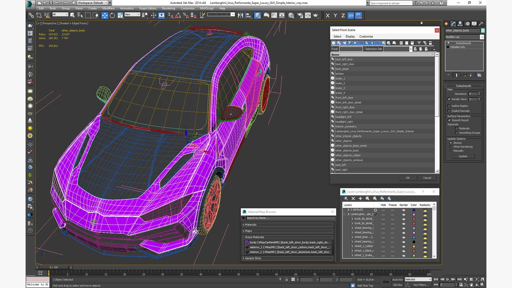Open the Create command panel tab

tap(446, 24)
